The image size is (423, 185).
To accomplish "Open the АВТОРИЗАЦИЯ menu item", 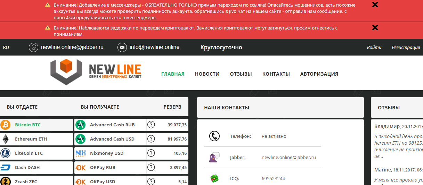I will pyautogui.click(x=319, y=74).
